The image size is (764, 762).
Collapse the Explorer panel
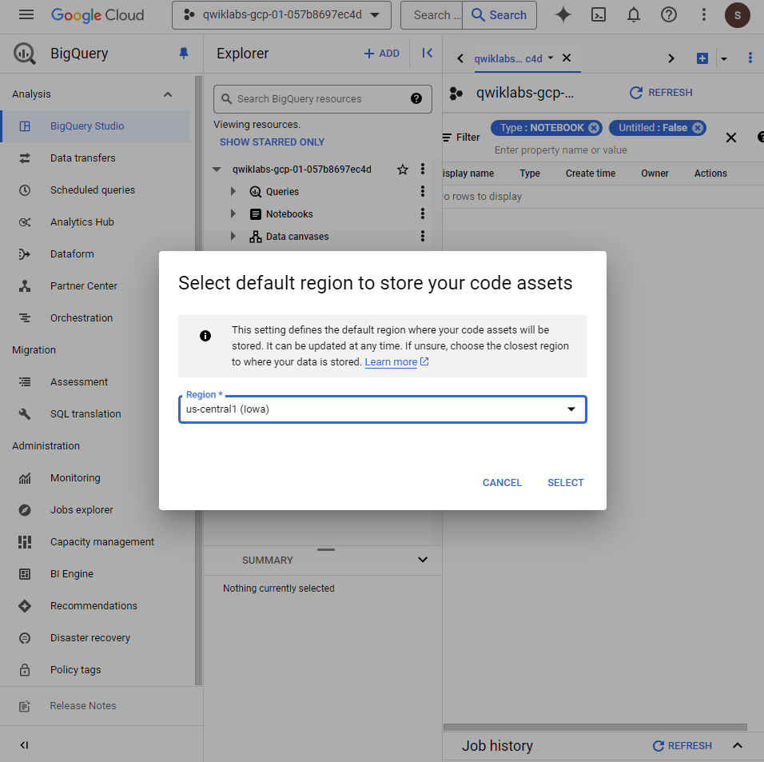point(428,53)
